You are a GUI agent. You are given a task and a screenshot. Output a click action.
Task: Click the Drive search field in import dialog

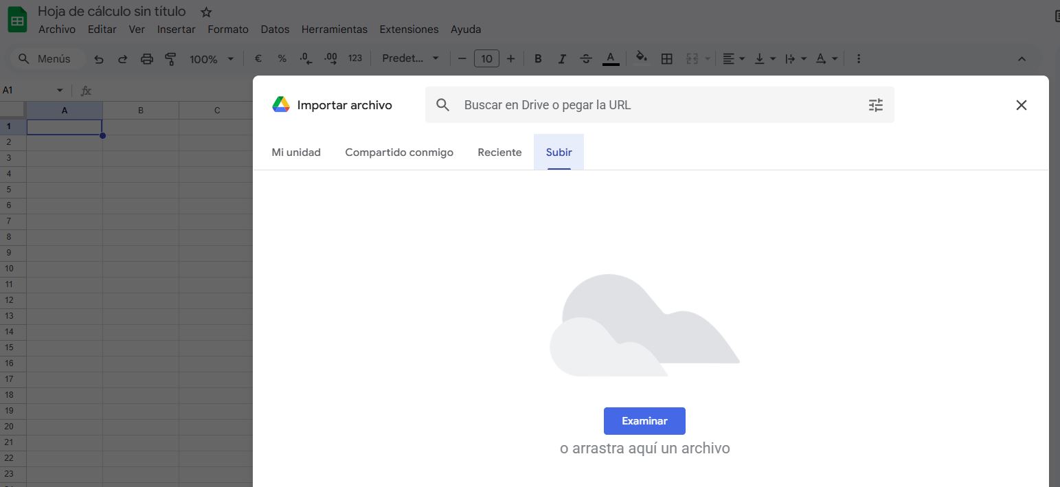659,105
